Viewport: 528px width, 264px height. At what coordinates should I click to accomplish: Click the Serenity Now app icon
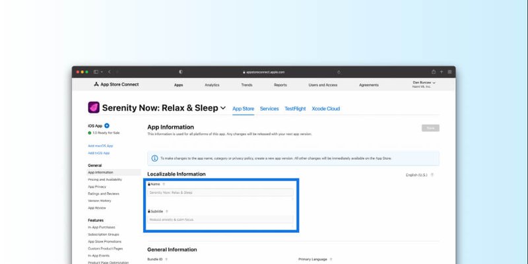94,108
